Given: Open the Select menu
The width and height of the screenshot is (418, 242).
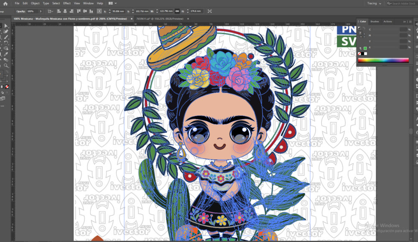Looking at the screenshot, I should (56, 3).
